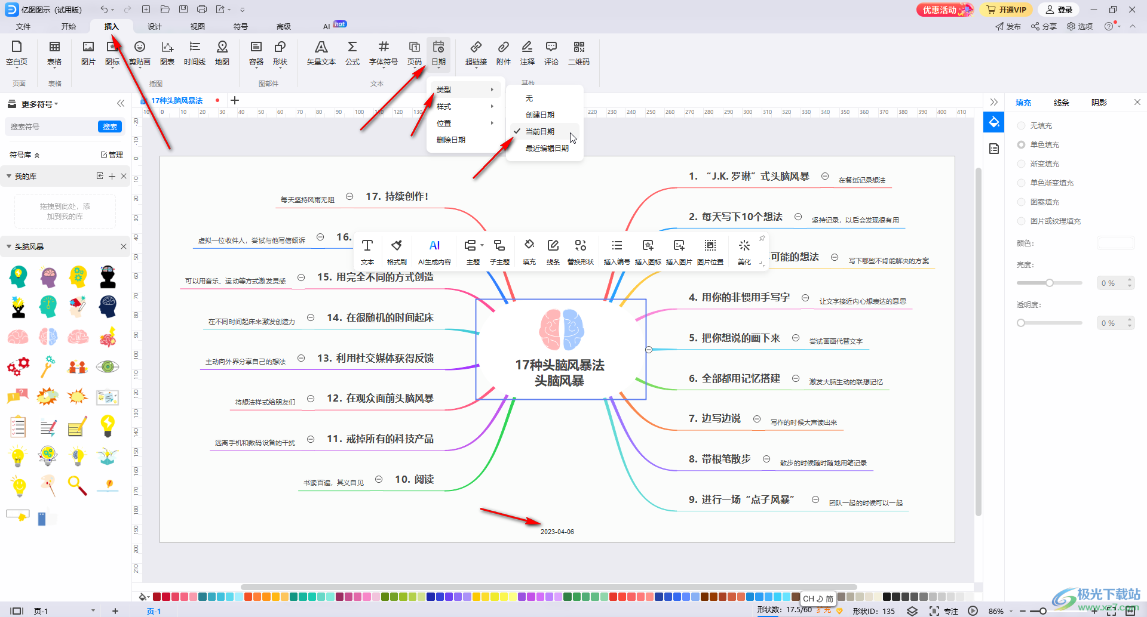Switch to the Line (线条) panel tab
Viewport: 1147px width, 617px height.
click(x=1061, y=103)
